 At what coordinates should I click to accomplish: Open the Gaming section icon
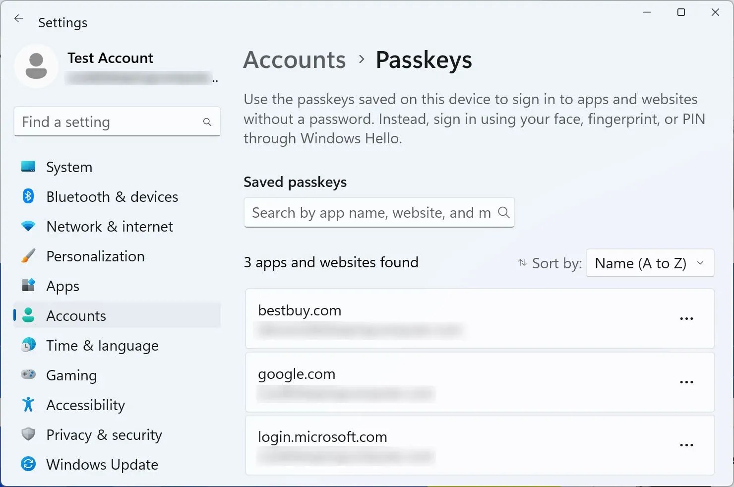28,375
